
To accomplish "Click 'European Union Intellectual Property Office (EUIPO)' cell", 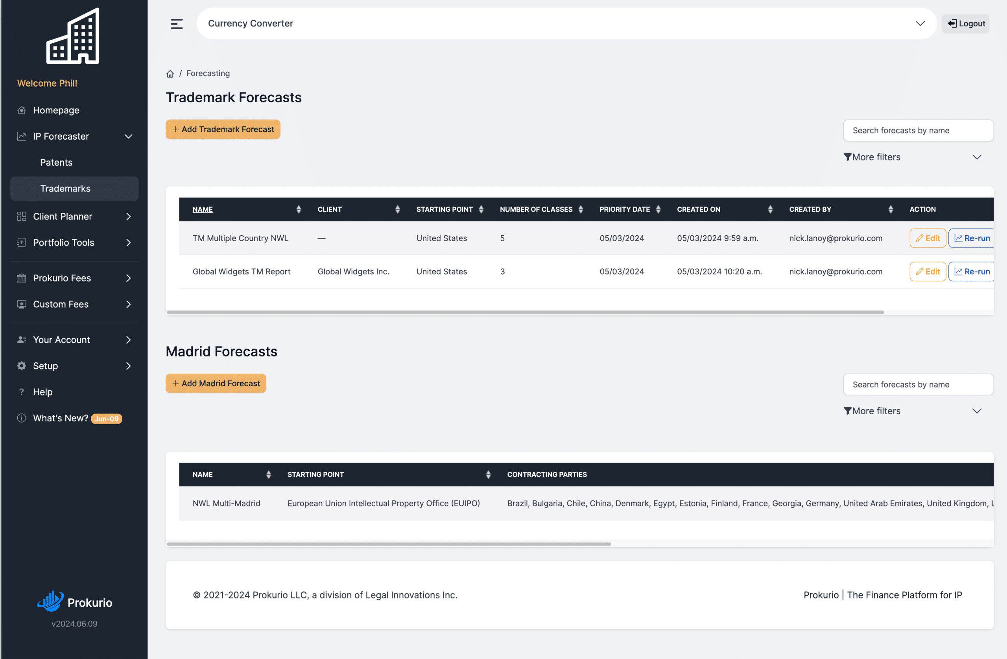I will point(384,503).
